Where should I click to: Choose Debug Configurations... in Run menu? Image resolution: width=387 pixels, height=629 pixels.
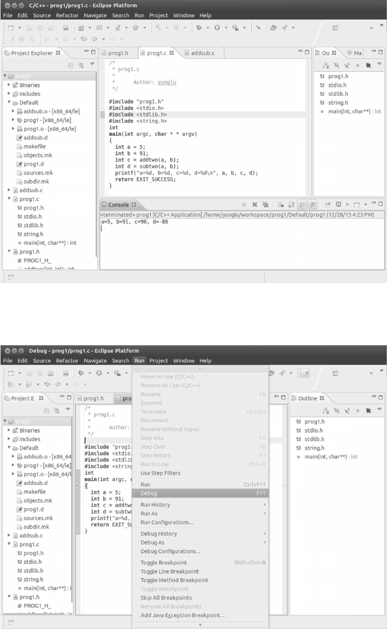(x=170, y=551)
